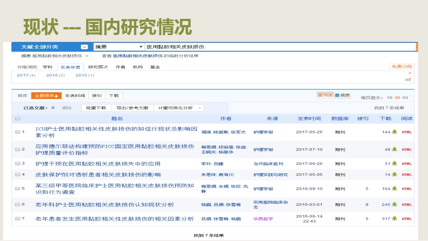Show 50 results per page
Screen dimensions: 428x241
click(x=405, y=97)
